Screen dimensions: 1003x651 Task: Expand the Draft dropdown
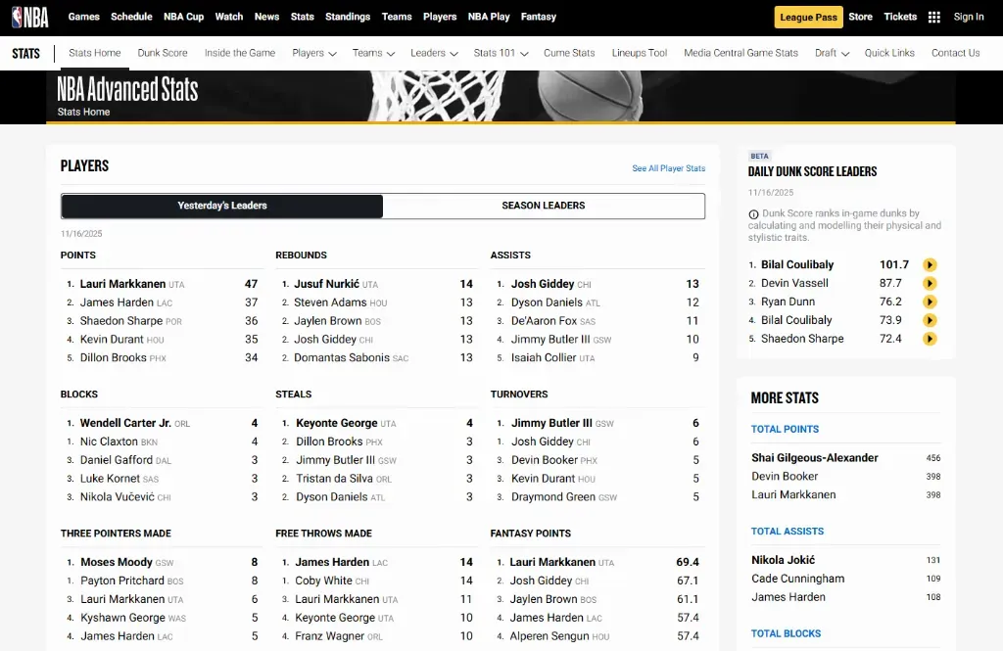831,53
